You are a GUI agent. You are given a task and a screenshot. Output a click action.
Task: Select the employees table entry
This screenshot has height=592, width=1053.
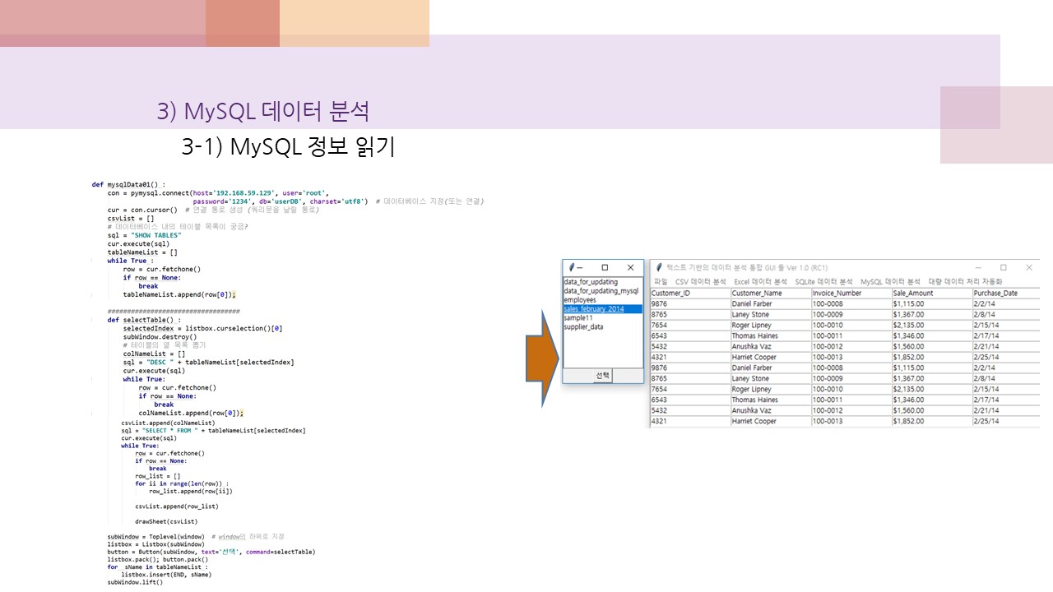click(x=578, y=301)
